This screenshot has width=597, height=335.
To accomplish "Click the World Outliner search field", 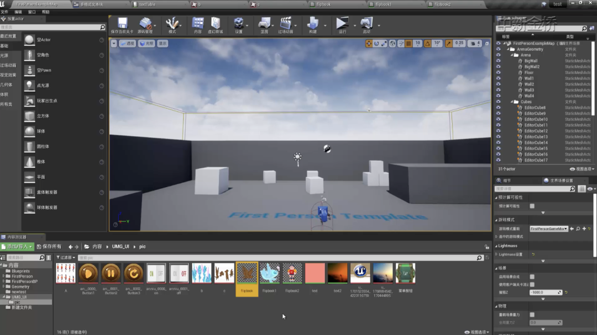I will point(541,29).
